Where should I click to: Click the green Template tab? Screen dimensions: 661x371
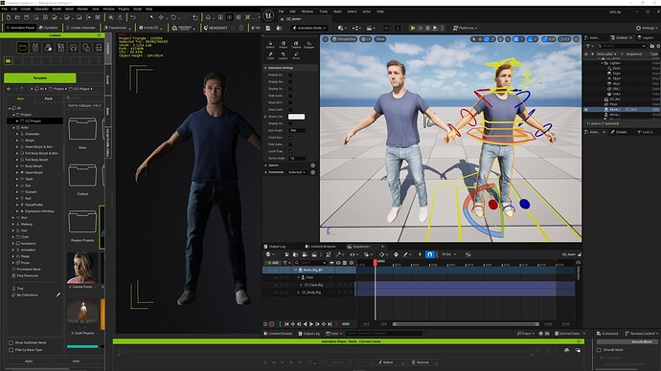[x=40, y=77]
